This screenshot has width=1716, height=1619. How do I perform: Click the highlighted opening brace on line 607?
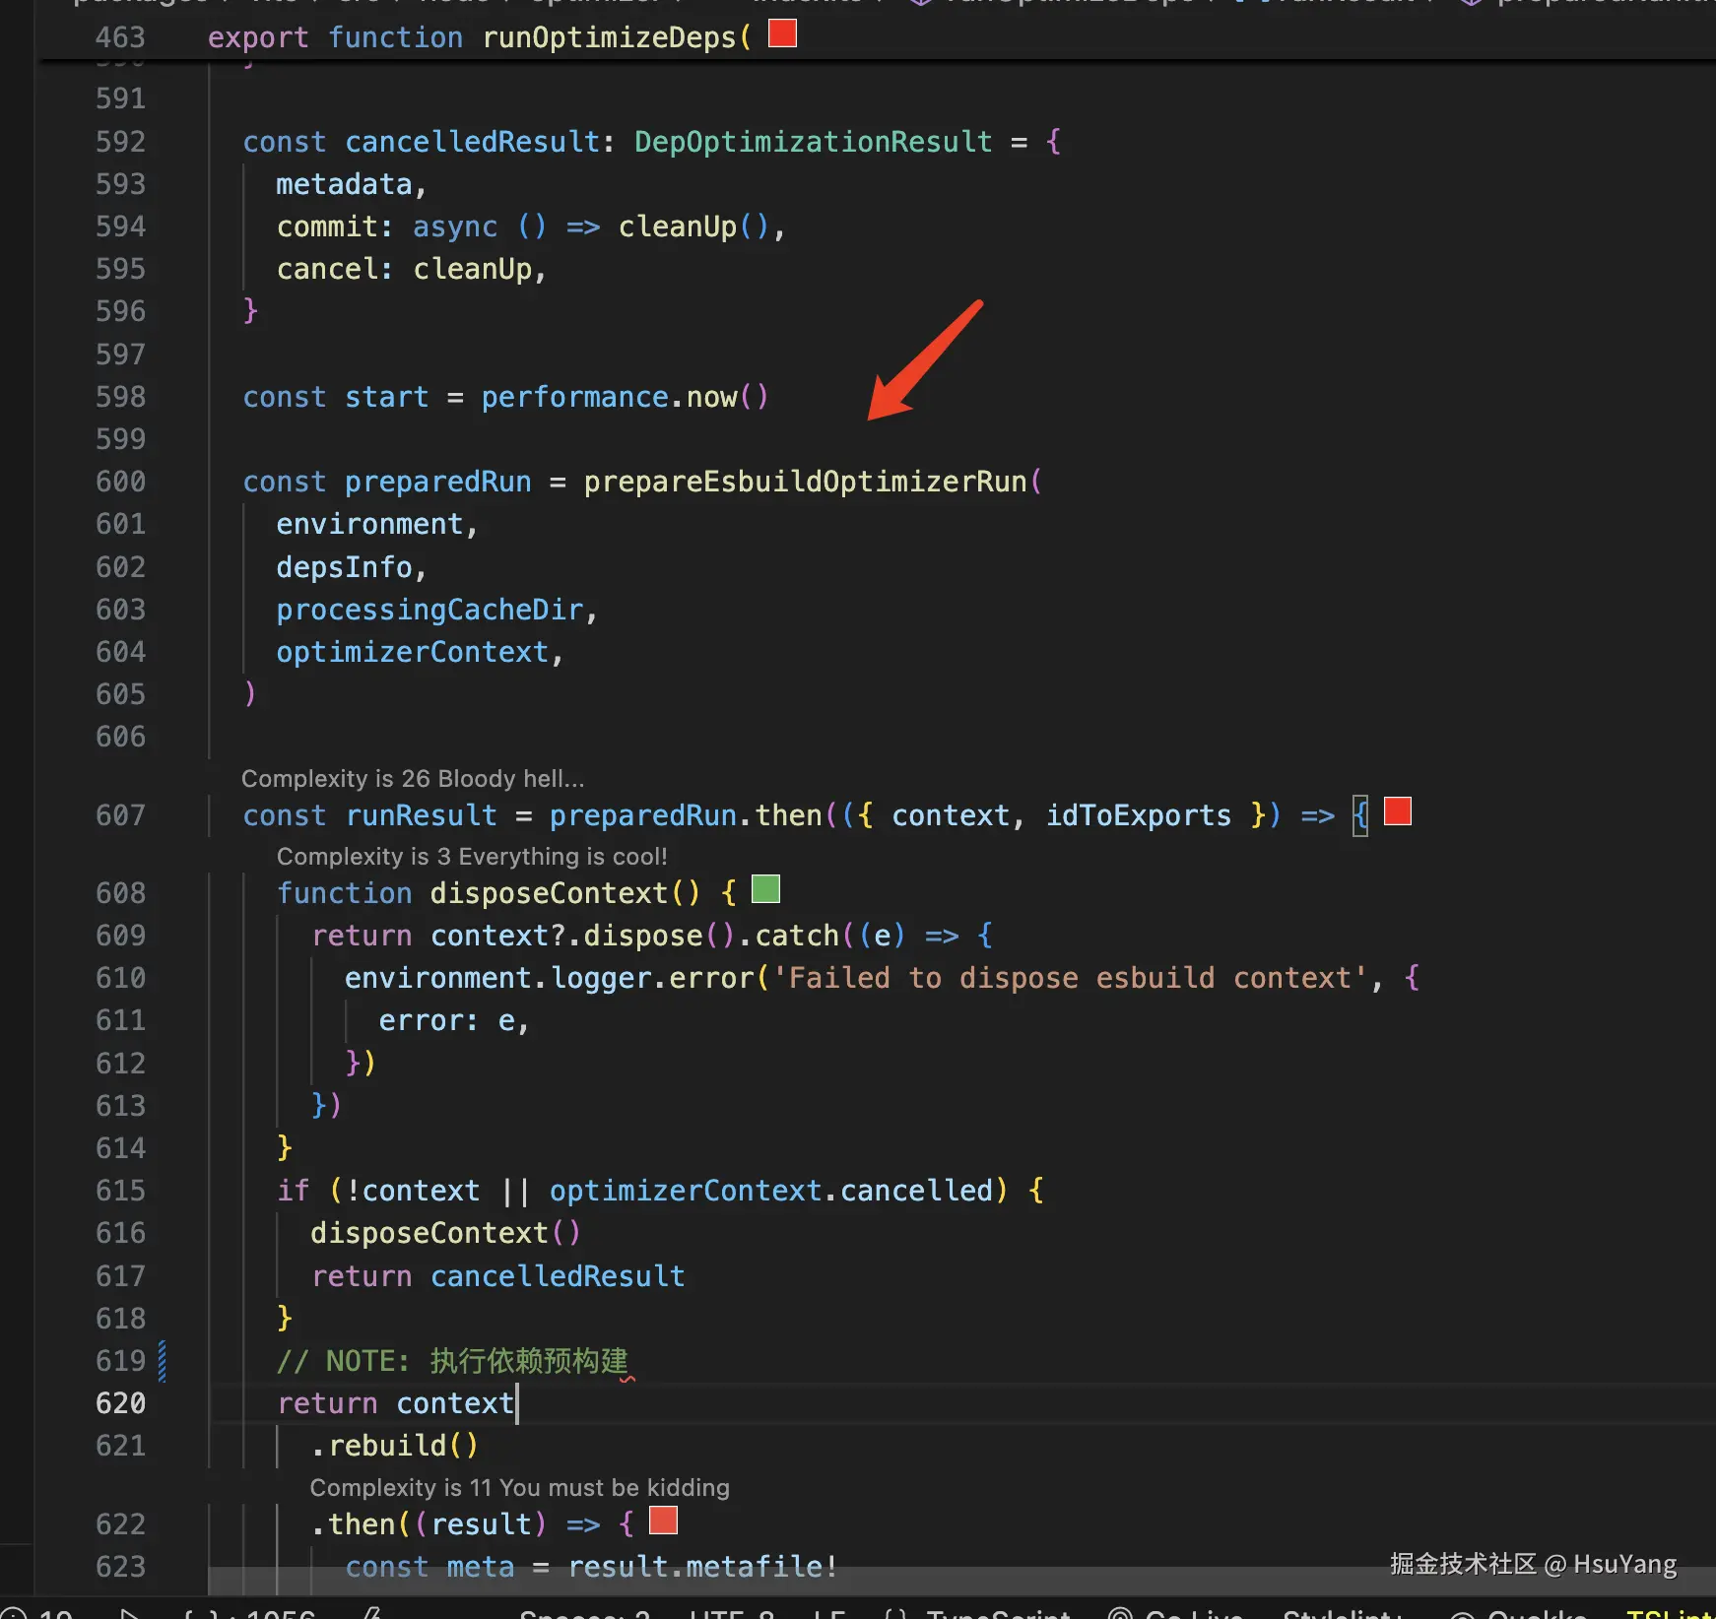tap(1360, 815)
